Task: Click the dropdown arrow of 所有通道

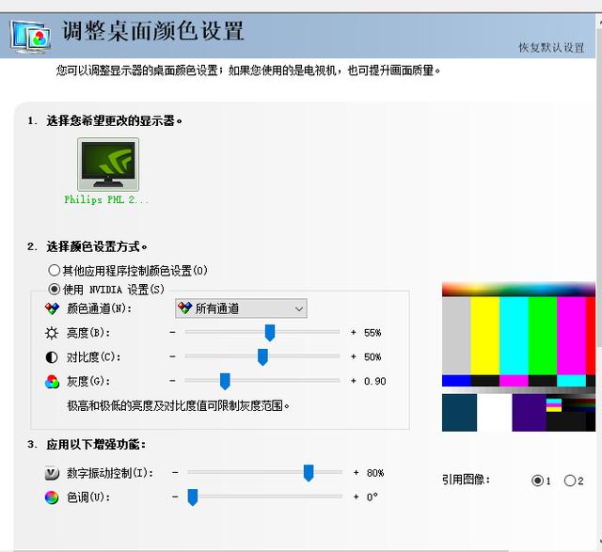Action: pyautogui.click(x=299, y=308)
